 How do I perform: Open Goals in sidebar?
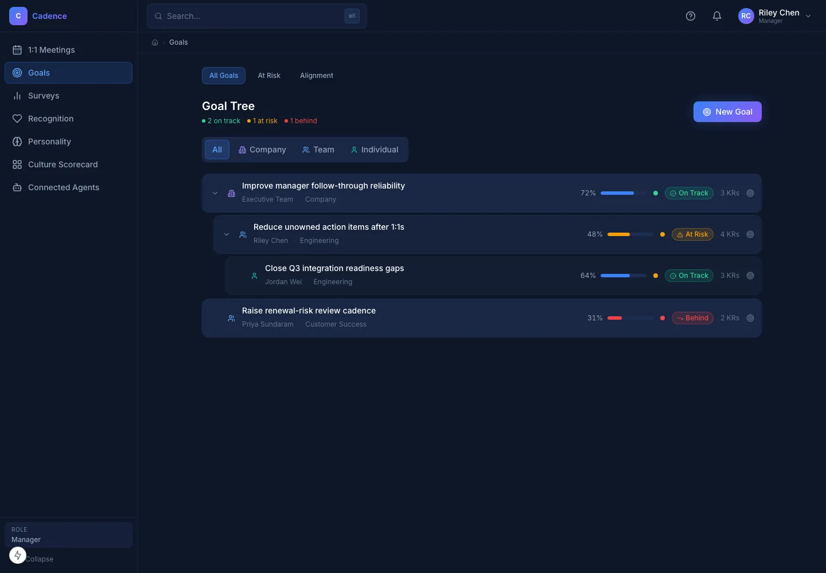coord(68,73)
